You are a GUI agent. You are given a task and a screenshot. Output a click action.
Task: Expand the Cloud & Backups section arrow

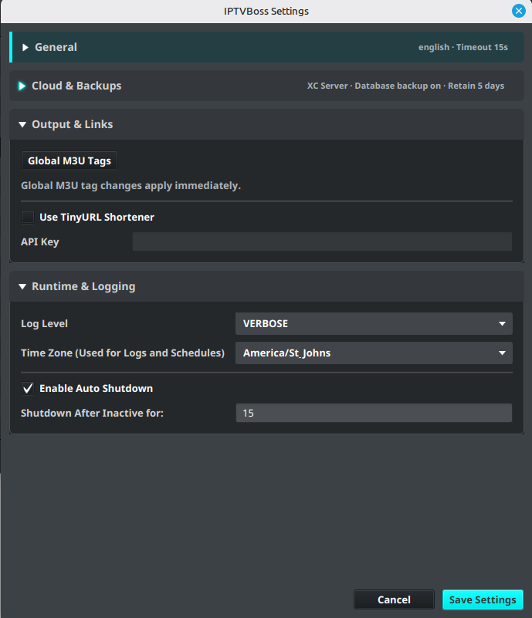point(22,86)
